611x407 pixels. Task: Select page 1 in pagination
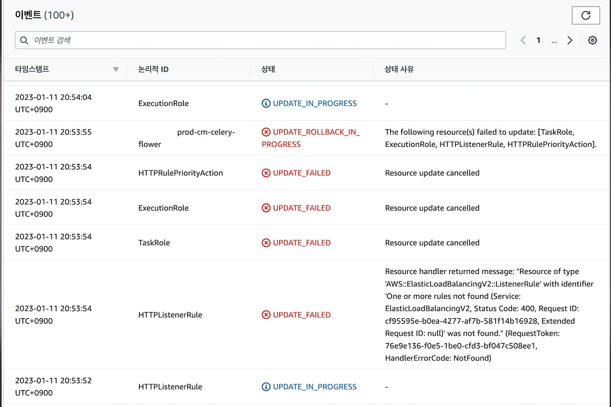tap(538, 40)
